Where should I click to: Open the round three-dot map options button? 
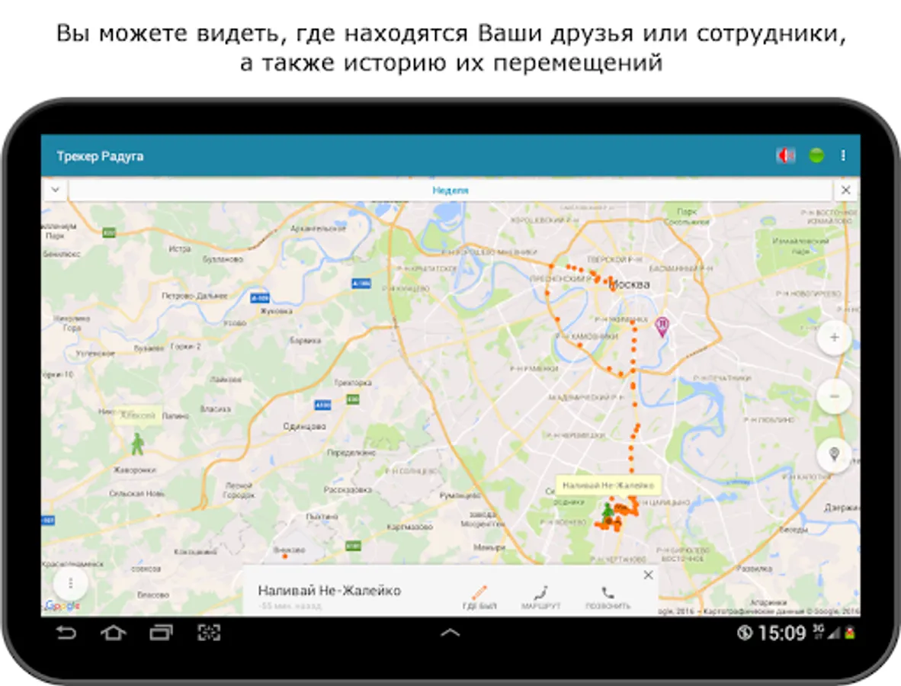(71, 584)
